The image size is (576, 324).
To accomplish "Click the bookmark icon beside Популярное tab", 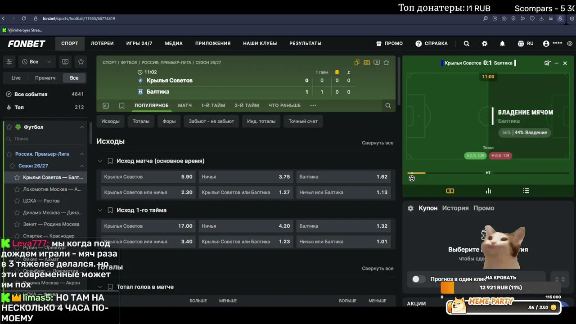I will [x=121, y=106].
